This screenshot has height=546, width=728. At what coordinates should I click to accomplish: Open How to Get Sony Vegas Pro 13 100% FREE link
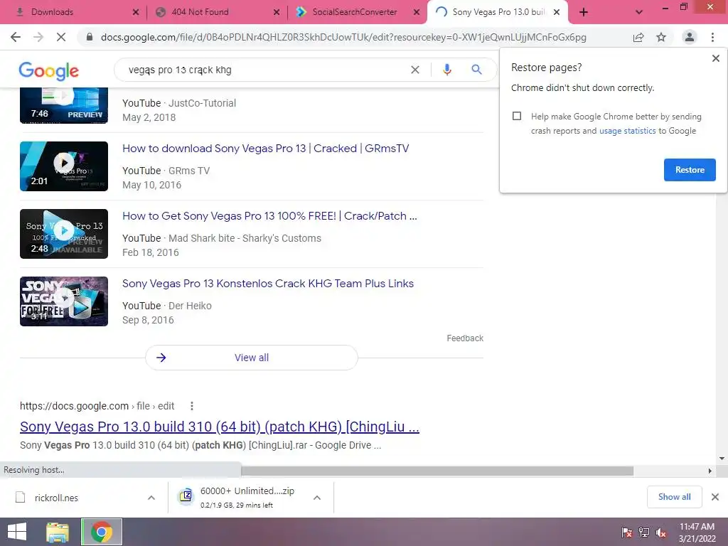click(x=269, y=216)
